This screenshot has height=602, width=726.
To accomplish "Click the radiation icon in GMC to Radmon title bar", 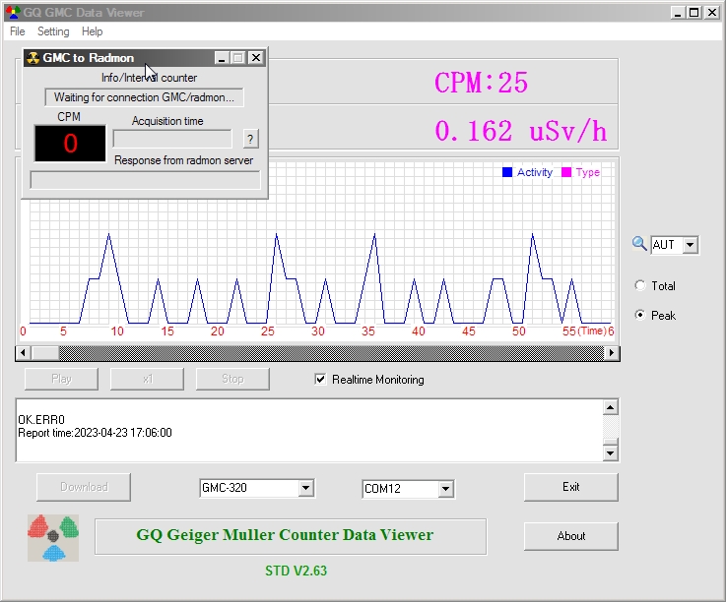I will click(33, 58).
